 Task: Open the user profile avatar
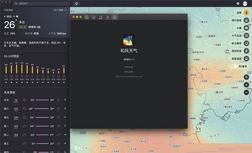[x=245, y=3]
